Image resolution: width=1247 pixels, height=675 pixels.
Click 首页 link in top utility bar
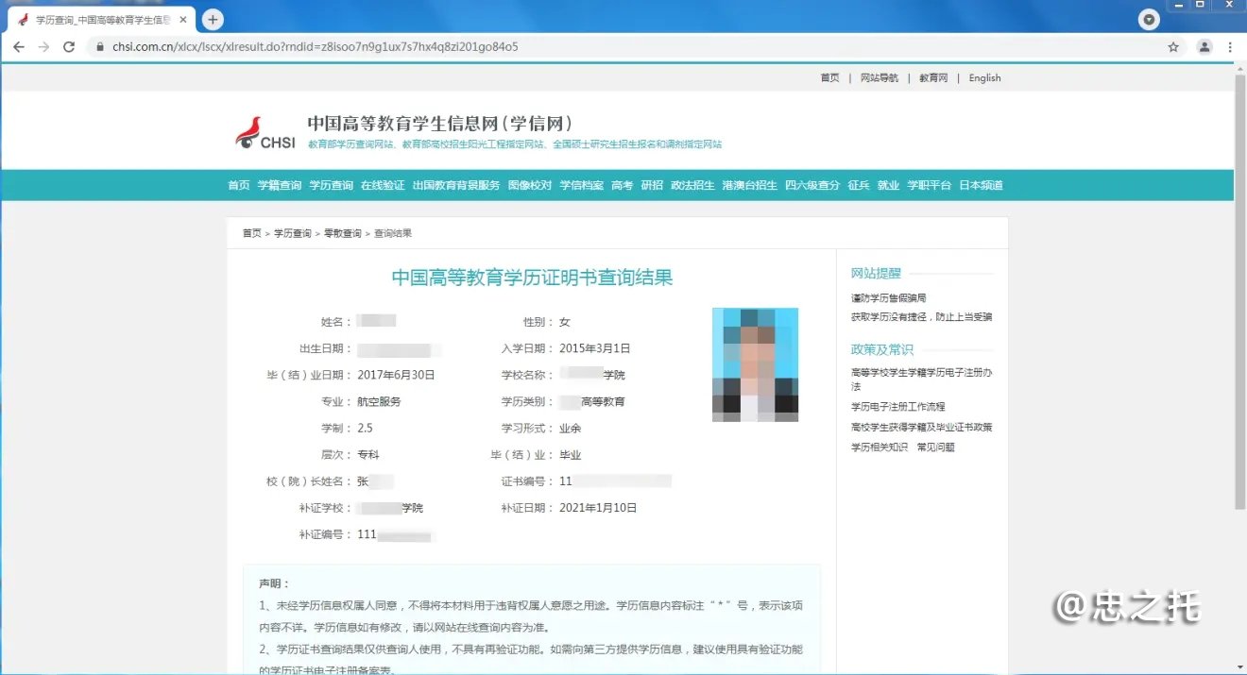click(829, 78)
